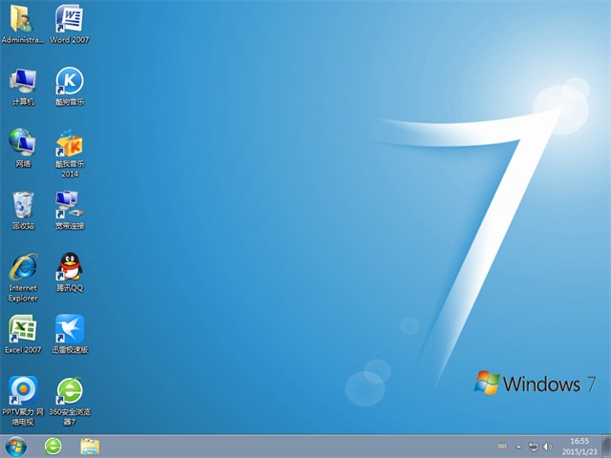Select the Word 2007 desktop shortcut

tap(69, 19)
